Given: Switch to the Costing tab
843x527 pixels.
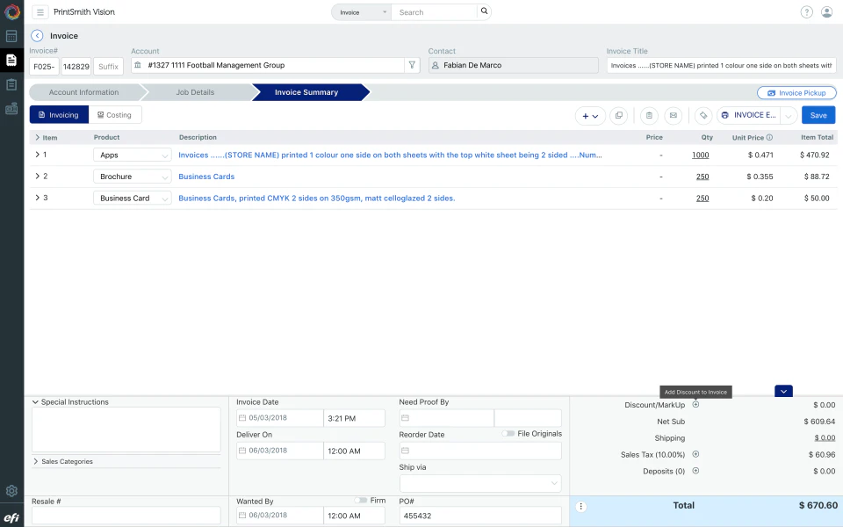Looking at the screenshot, I should (x=115, y=114).
